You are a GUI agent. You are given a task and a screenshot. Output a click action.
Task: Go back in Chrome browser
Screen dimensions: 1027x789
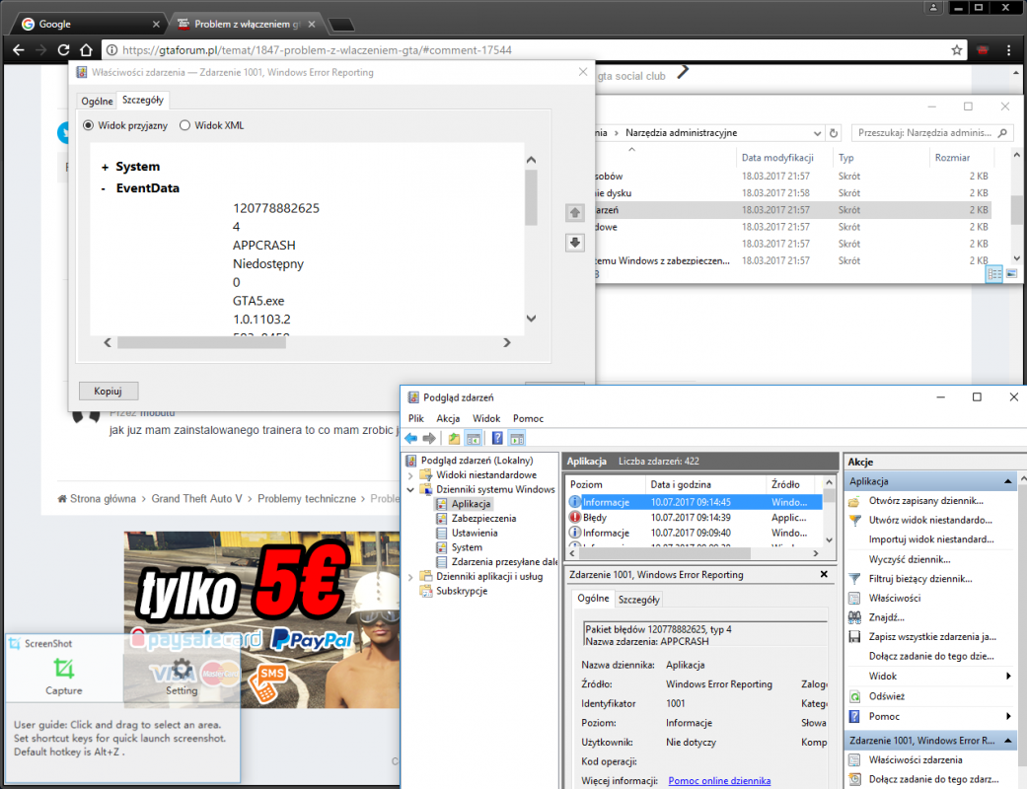19,49
